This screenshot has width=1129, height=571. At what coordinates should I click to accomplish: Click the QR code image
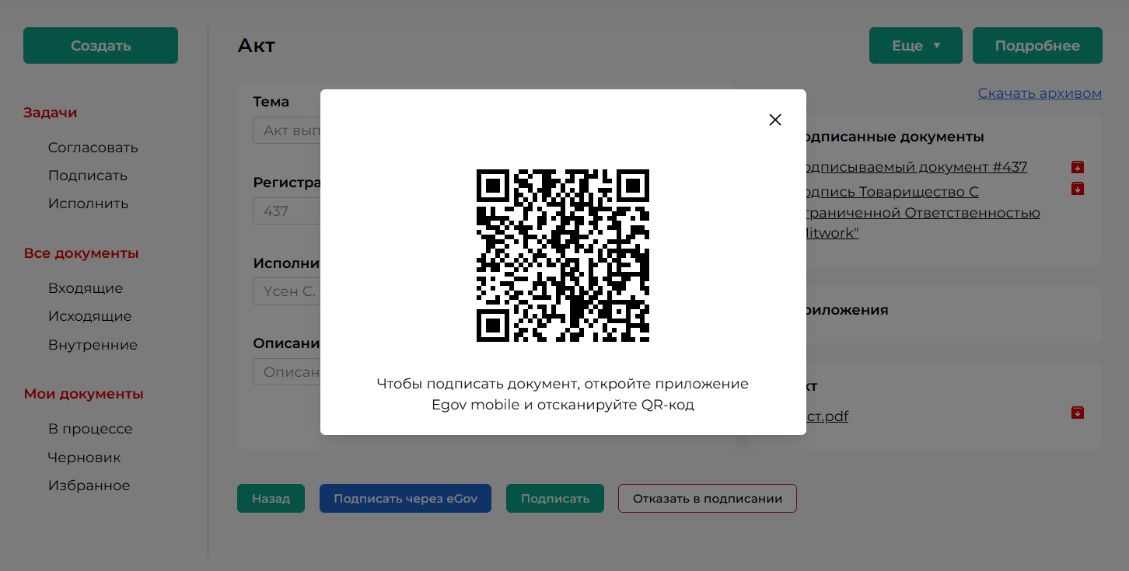(562, 256)
